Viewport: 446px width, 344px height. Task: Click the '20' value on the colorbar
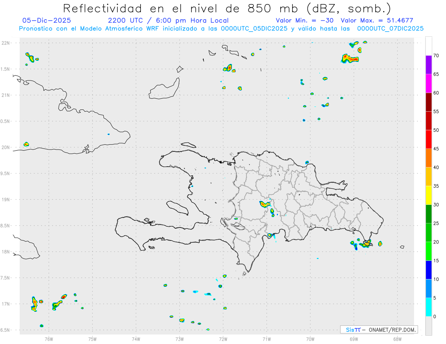pyautogui.click(x=436, y=242)
